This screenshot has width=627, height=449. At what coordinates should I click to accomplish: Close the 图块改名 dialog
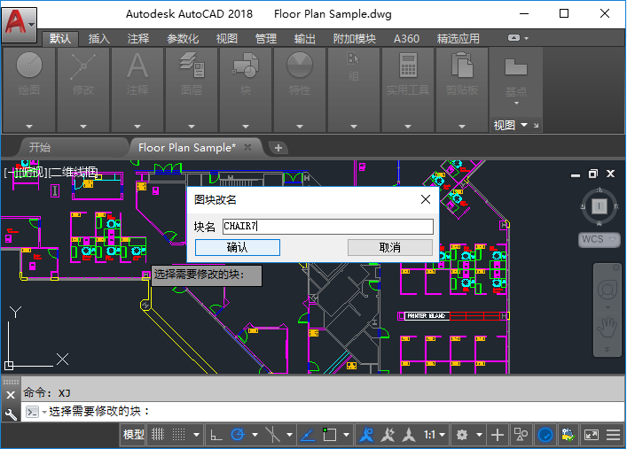coord(426,199)
